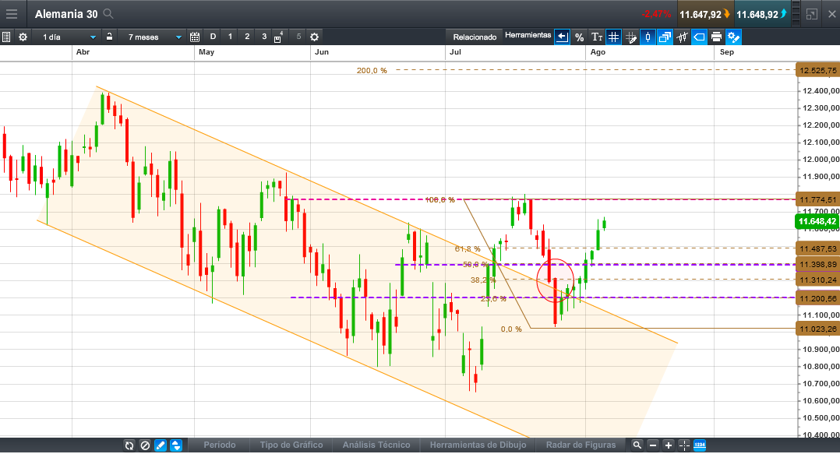Image resolution: width=840 pixels, height=454 pixels.
Task: Select the 11.398,89 level label
Action: pos(817,265)
